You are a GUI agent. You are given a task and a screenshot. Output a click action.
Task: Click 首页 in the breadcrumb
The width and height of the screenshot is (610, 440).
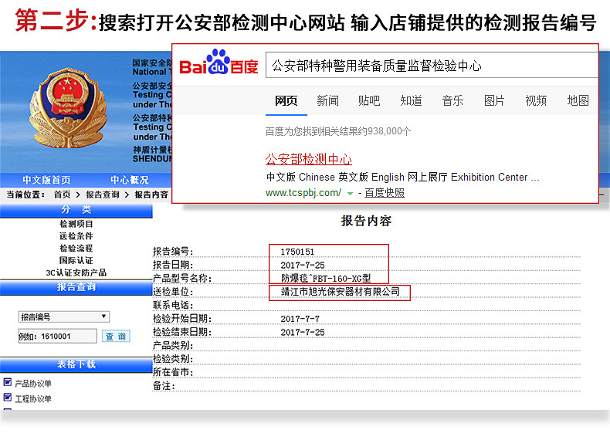tap(63, 195)
